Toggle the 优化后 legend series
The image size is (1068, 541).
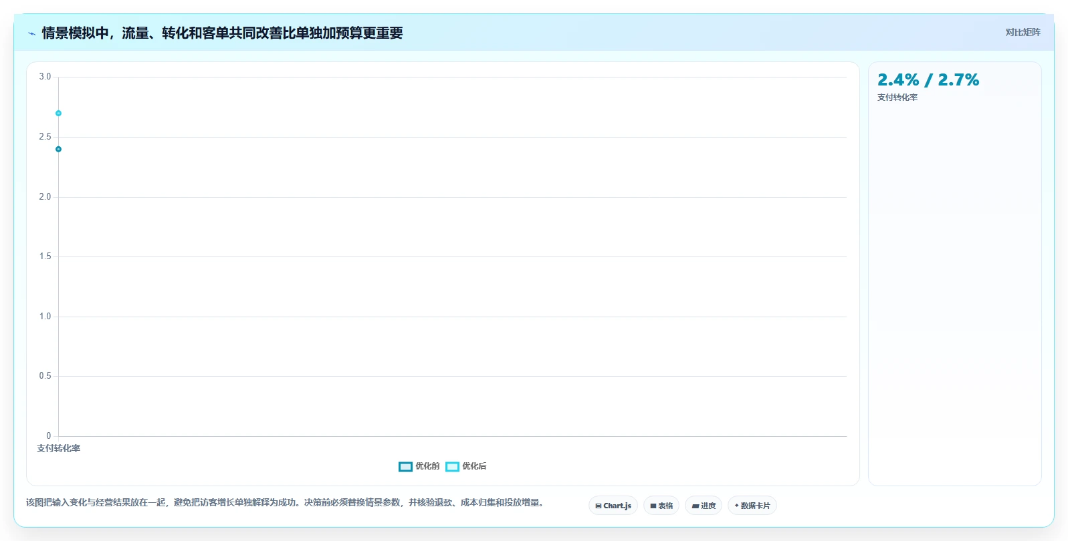pyautogui.click(x=466, y=466)
